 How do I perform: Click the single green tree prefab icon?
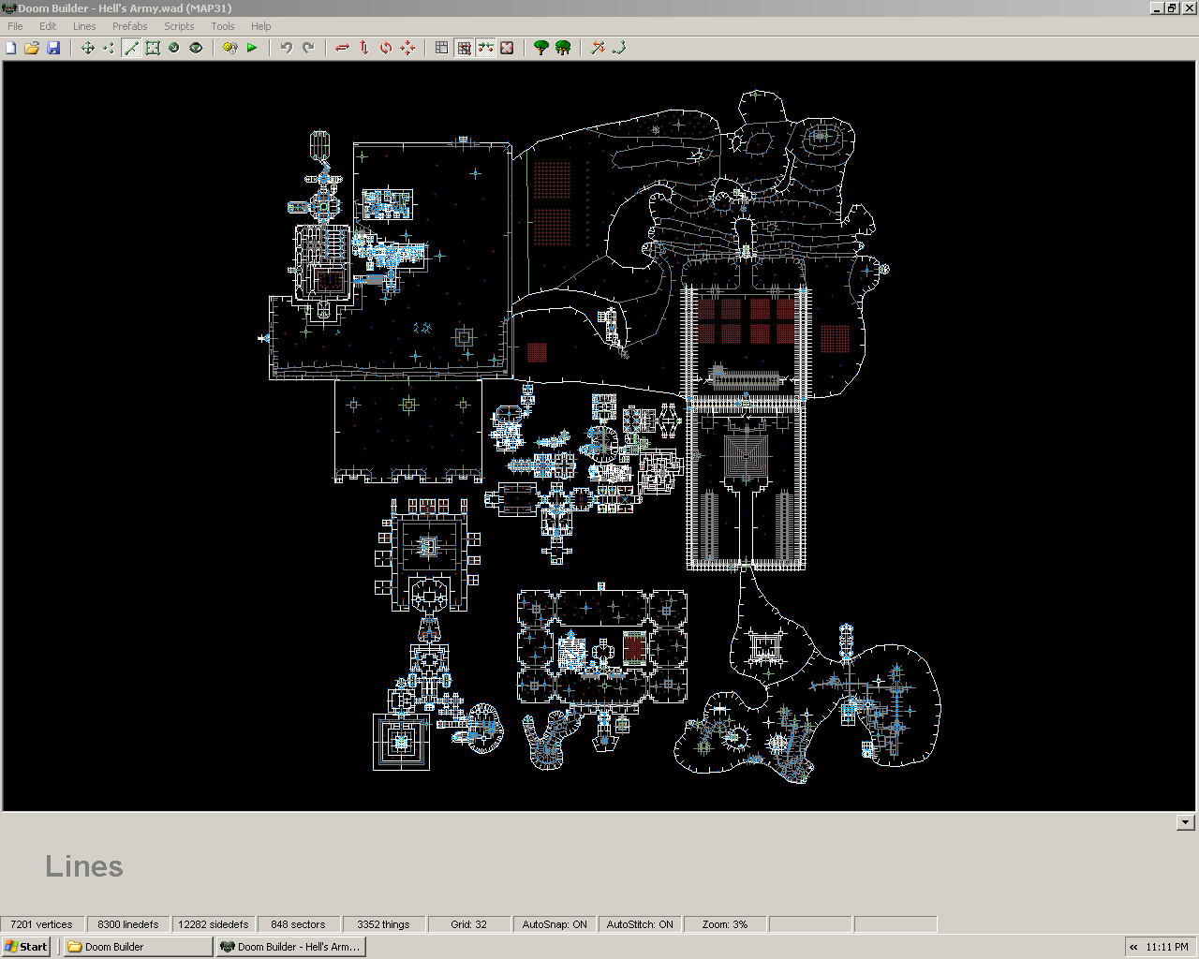coord(540,48)
